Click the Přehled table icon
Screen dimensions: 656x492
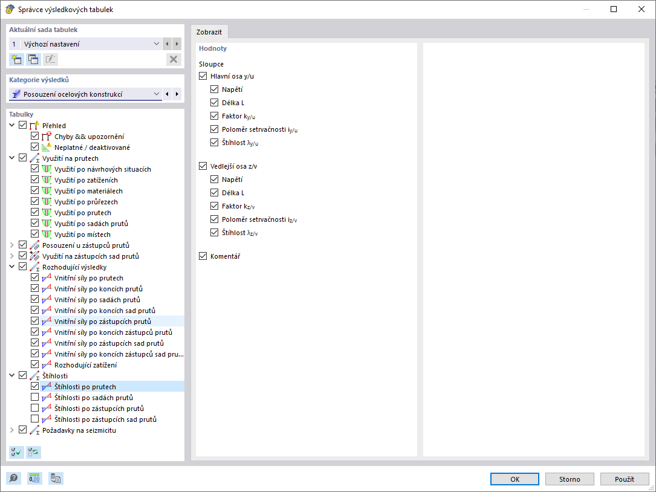(x=34, y=125)
